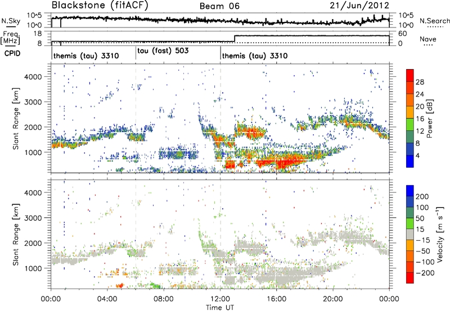This screenshot has width=450, height=311.
Task: Click the 'Velocity [m s-1]' colorbar title
Action: 440,234
